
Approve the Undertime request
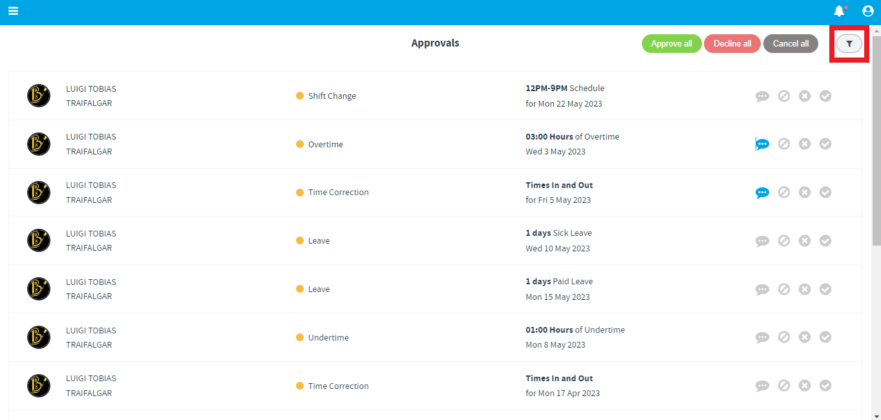click(825, 337)
